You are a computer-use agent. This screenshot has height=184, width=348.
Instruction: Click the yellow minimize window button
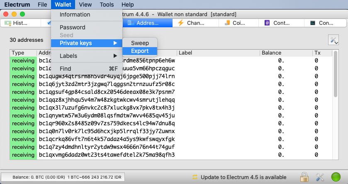point(14,14)
